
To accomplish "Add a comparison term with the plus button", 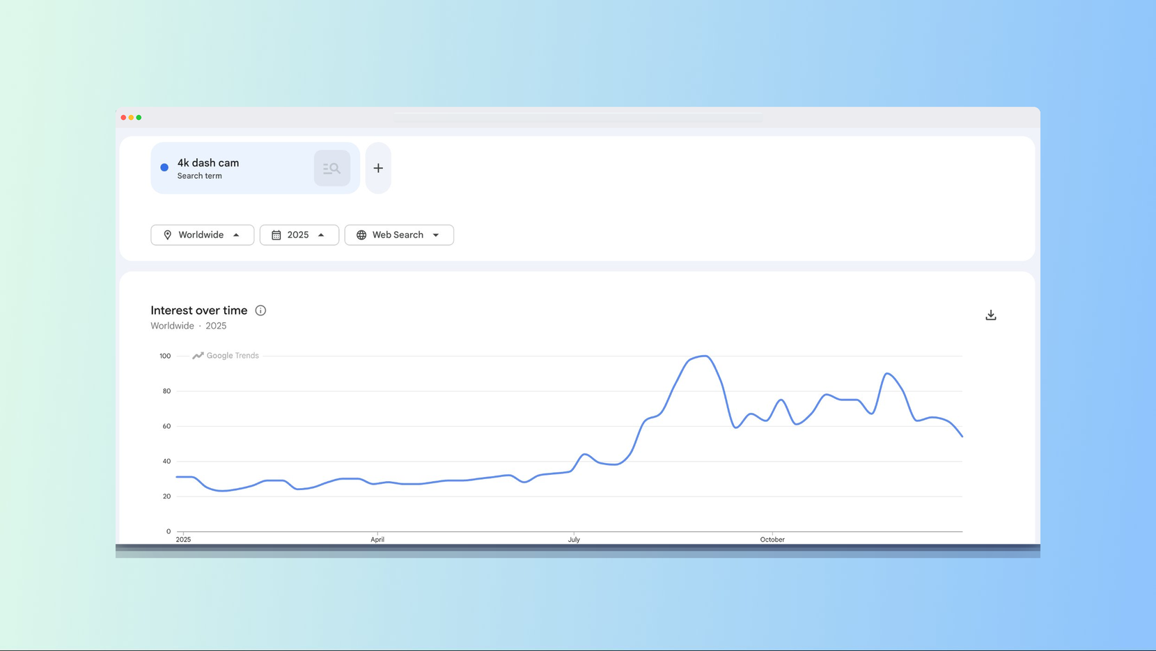I will point(378,168).
